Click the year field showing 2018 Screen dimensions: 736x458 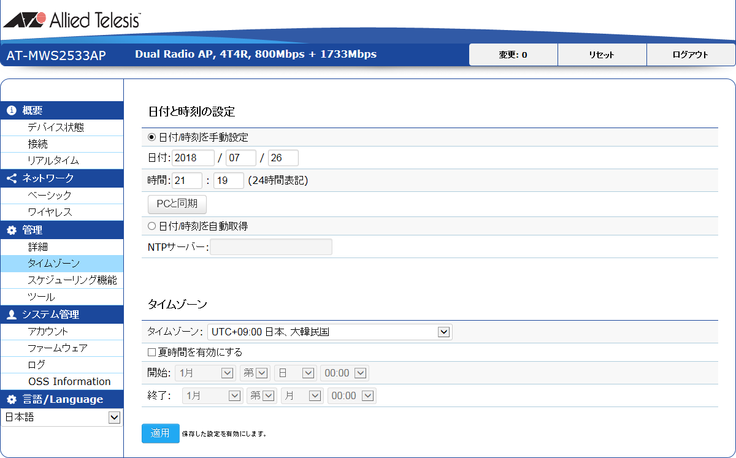(x=193, y=158)
